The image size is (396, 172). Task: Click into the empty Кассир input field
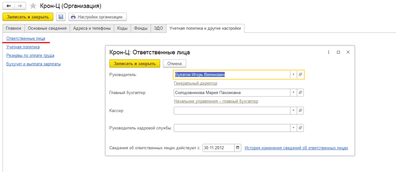click(x=231, y=111)
